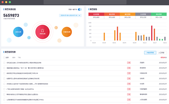Viewport: 169px width, 104px height.
Task: Open the headline in the 法制网 row
Action: (x=23, y=79)
